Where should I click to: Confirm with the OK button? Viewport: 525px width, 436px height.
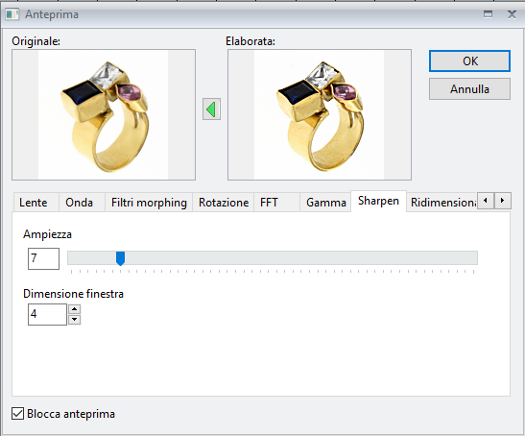tap(469, 61)
